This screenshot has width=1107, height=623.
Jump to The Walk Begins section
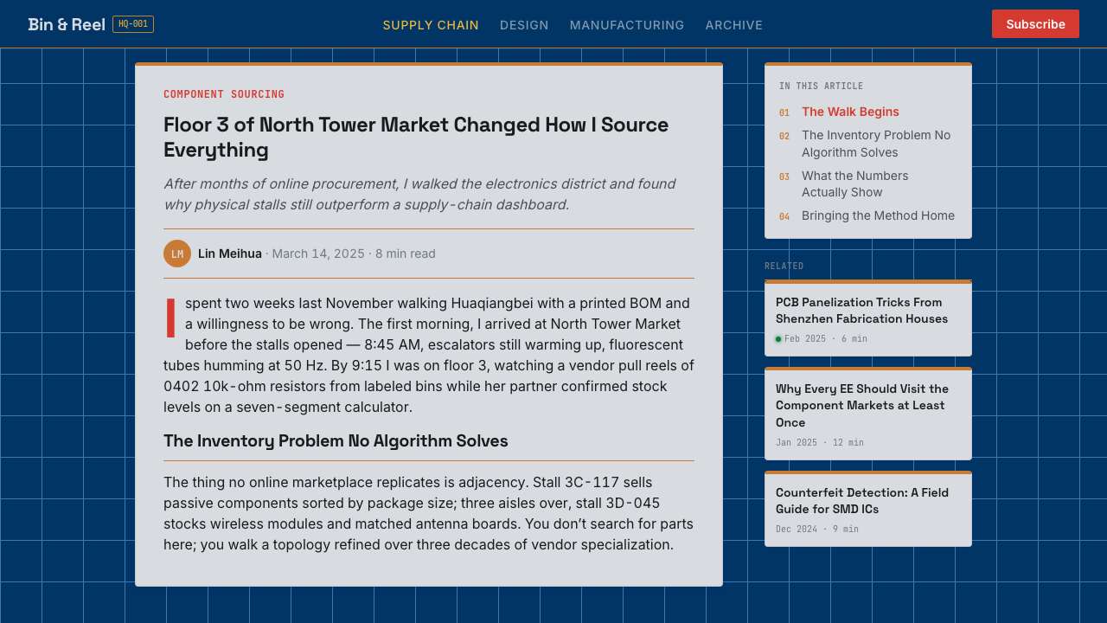tap(850, 112)
